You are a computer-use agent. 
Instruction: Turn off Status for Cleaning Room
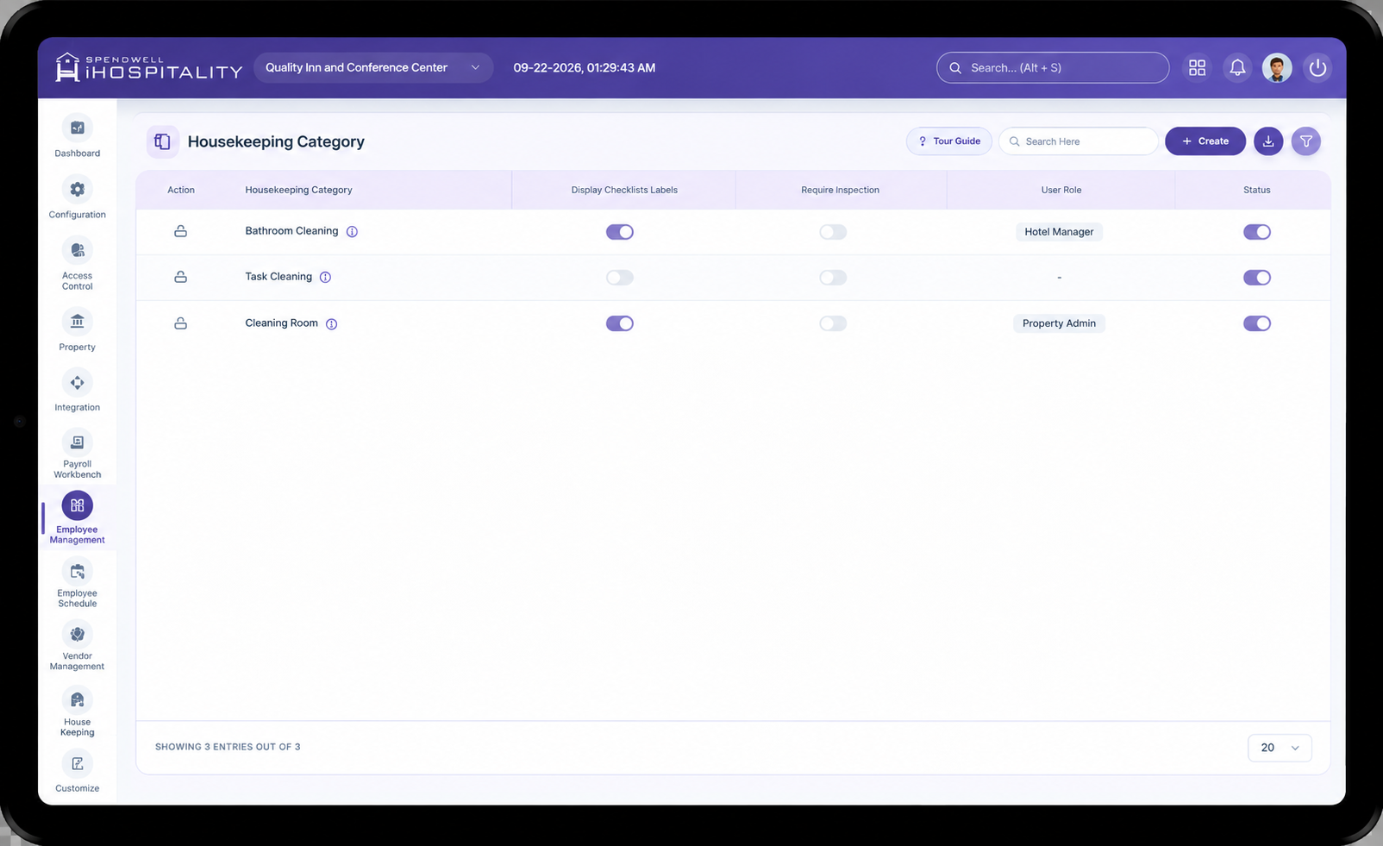click(x=1257, y=323)
